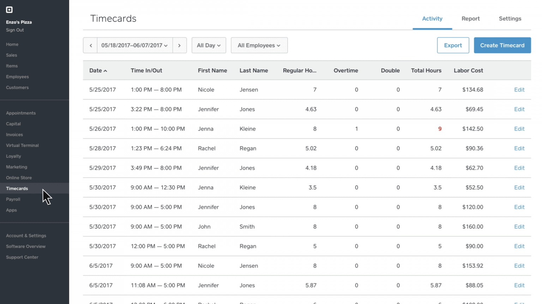Navigate to Appointments

21,113
